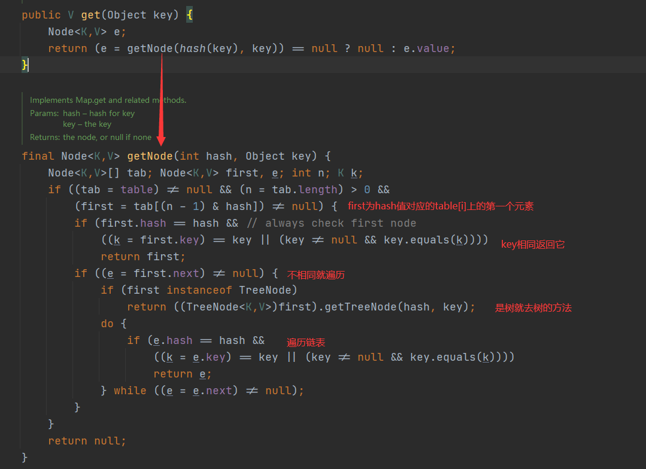Click the 'int n;' declaration
Image resolution: width=646 pixels, height=469 pixels.
click(x=311, y=173)
